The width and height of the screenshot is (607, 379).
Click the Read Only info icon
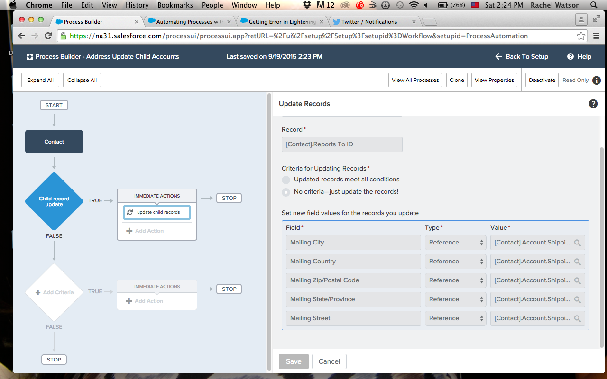(x=597, y=81)
